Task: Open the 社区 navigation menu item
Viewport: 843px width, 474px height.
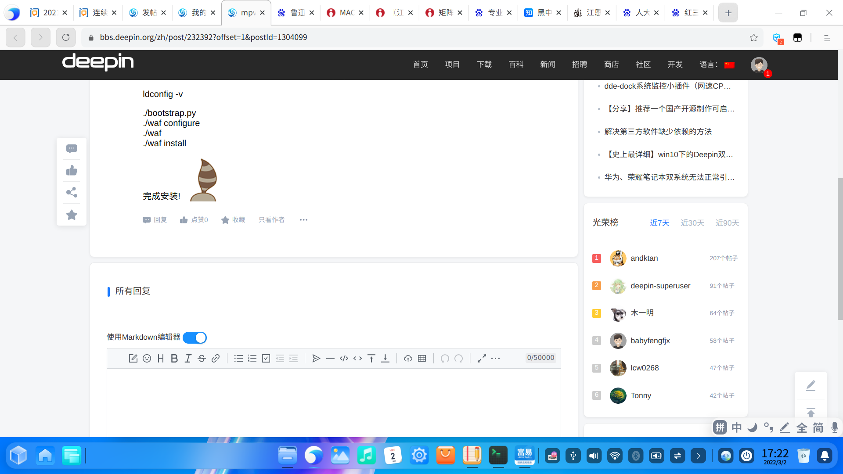Action: 643,65
